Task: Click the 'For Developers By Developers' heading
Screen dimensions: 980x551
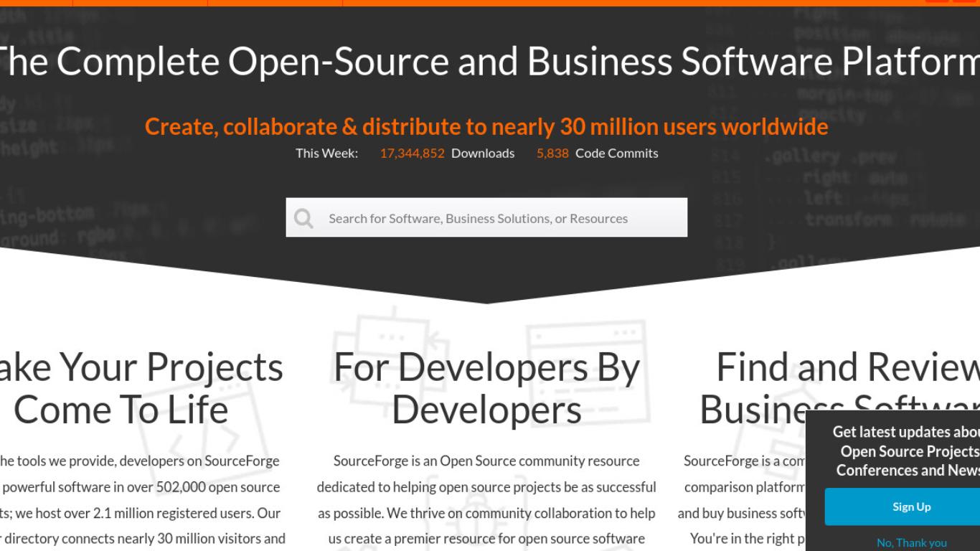Action: point(486,388)
